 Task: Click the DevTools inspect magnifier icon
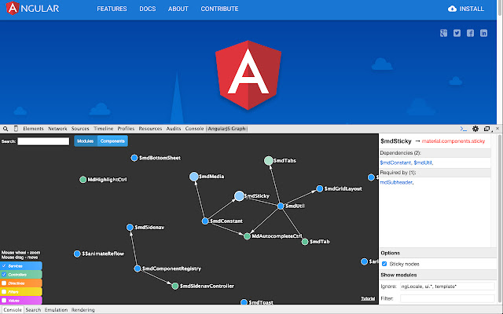[x=6, y=128]
